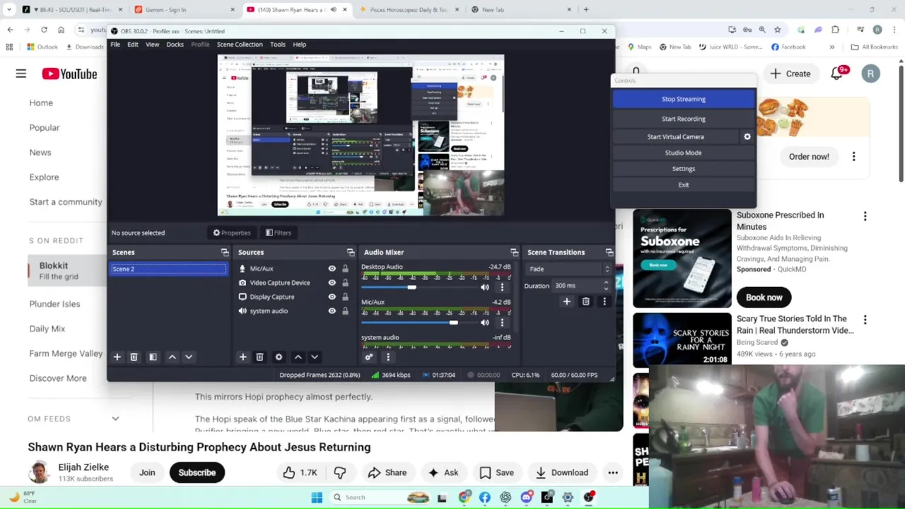Open YouTube account avatar R
This screenshot has width=905, height=509.
870,74
